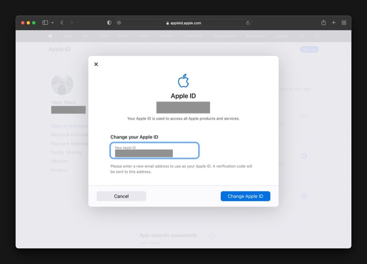367x264 pixels.
Task: Click the Apple logo in site navigation
Action: 50,36
